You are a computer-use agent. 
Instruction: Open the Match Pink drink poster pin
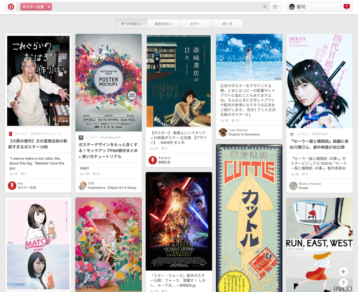(38, 245)
